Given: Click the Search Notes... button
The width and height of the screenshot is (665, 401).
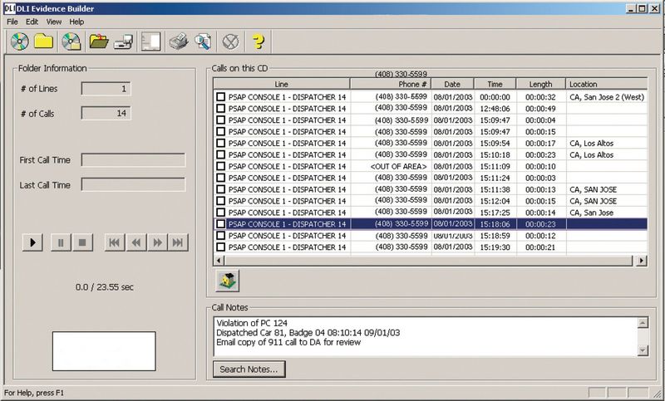Looking at the screenshot, I should [249, 369].
